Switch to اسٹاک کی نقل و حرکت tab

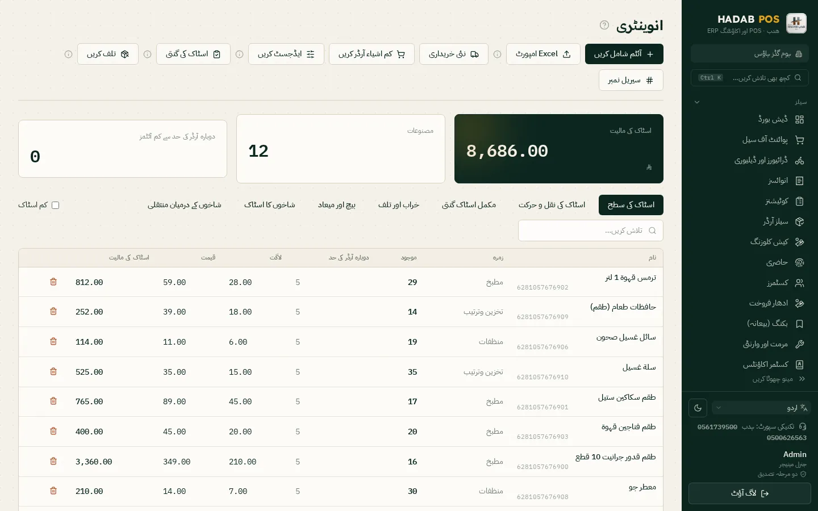(552, 205)
